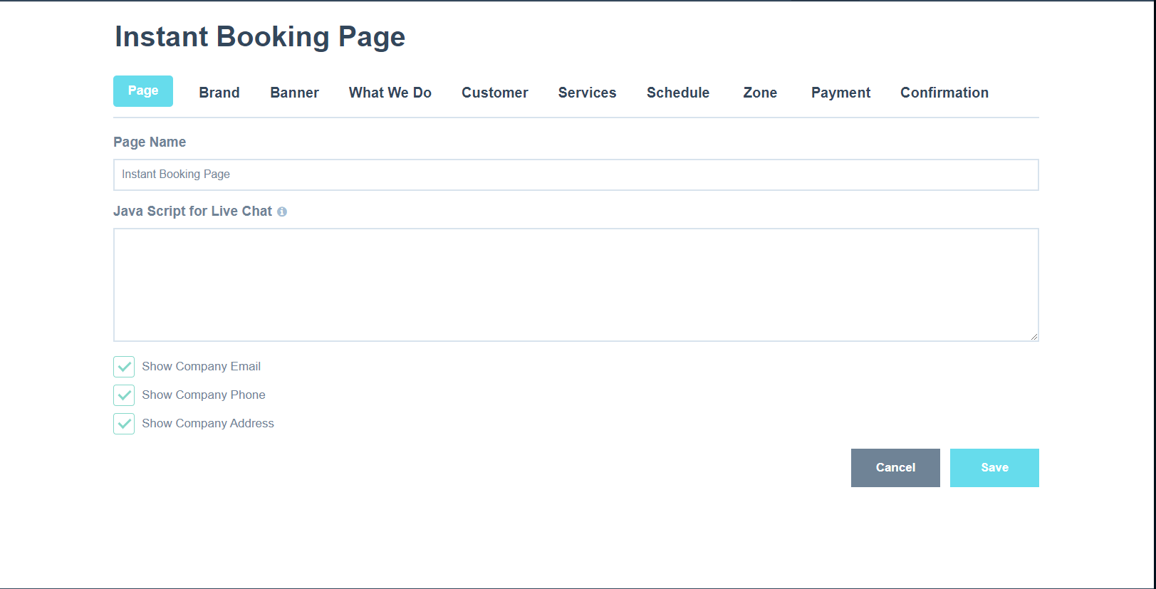This screenshot has width=1156, height=589.
Task: Go to the What We Do tab
Action: 390,93
